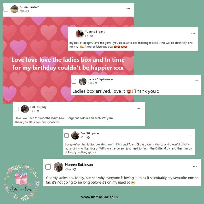The width and height of the screenshot is (204, 204).
Task: Open the three-dot menu on Yvonne Bryant's post
Action: point(193,34)
